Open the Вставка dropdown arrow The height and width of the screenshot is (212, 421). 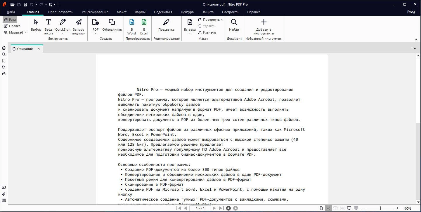click(190, 33)
